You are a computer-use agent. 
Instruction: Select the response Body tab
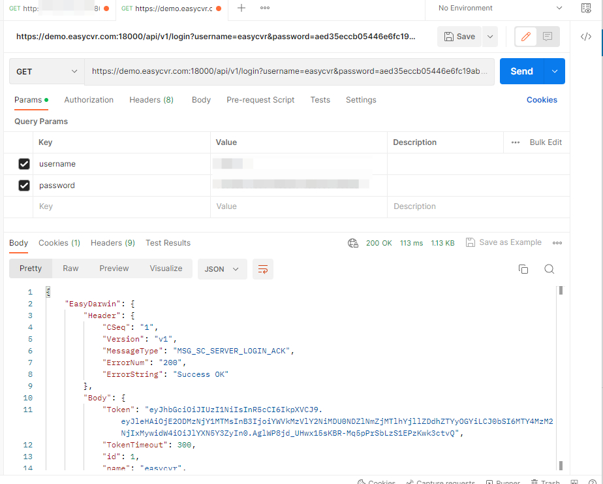tap(18, 243)
